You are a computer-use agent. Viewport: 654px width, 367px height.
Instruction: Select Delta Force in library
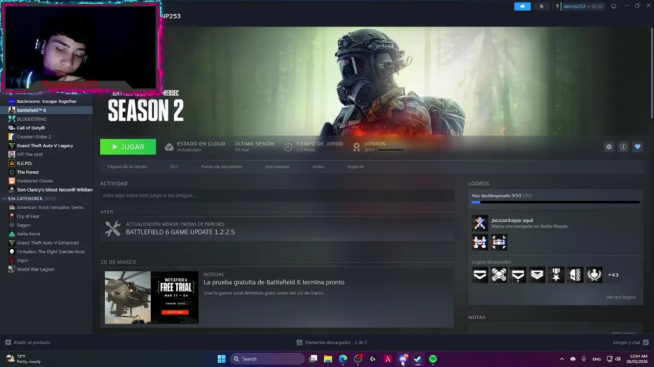pyautogui.click(x=46, y=234)
